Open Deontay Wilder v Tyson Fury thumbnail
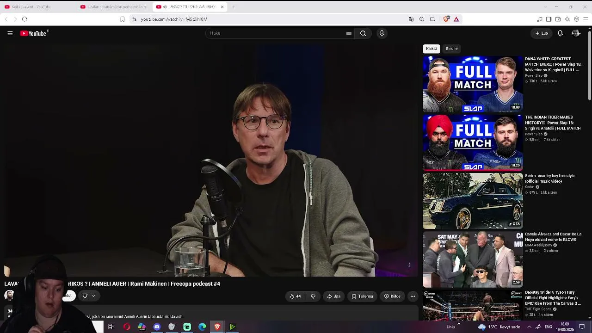Viewport: 592px width, 333px height. tap(473, 305)
